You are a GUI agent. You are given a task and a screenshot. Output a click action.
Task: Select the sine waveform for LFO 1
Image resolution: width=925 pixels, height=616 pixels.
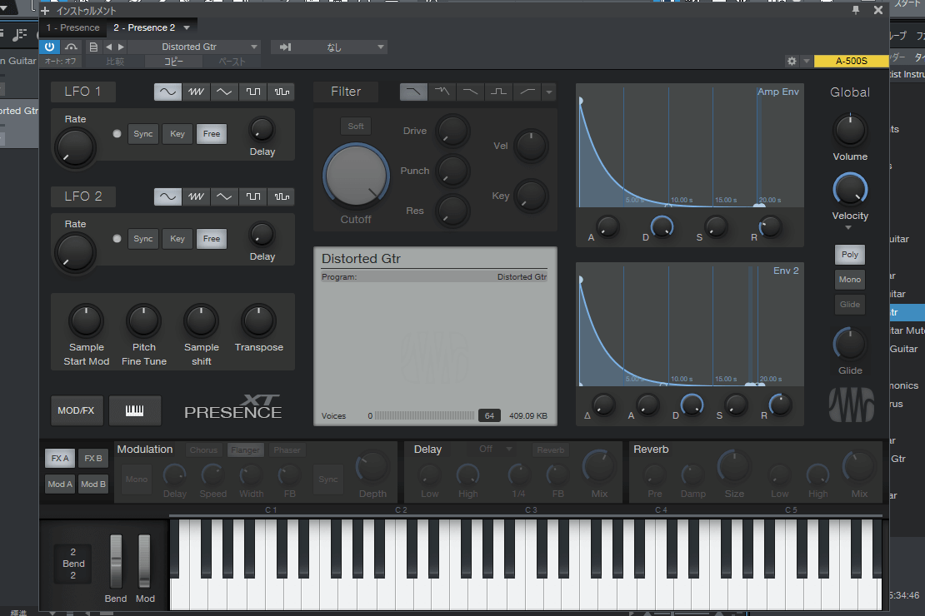coord(167,92)
